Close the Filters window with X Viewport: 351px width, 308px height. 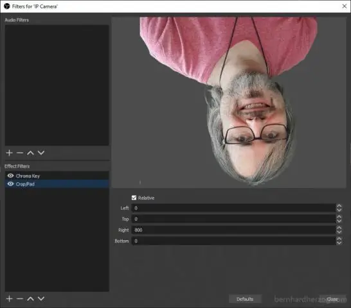coord(345,6)
